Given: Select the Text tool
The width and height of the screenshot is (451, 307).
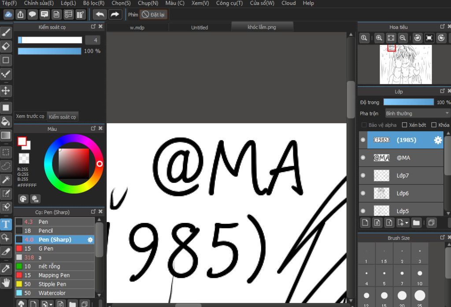Looking at the screenshot, I should point(6,224).
